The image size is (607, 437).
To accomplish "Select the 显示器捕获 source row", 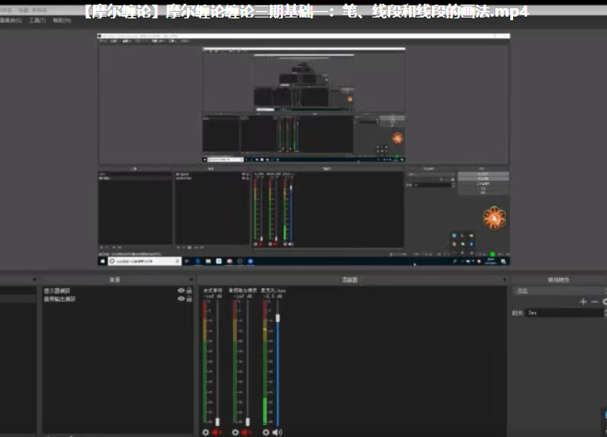I will (x=118, y=291).
